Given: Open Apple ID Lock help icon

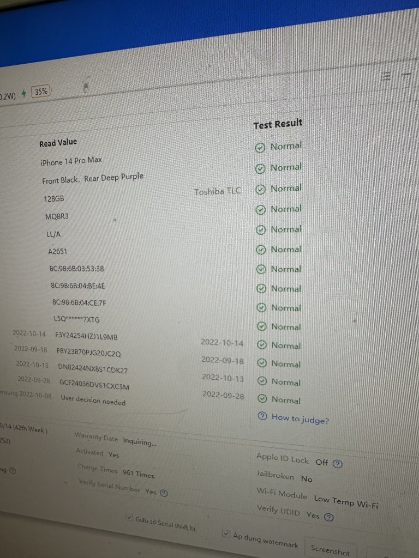Looking at the screenshot, I should (x=337, y=464).
